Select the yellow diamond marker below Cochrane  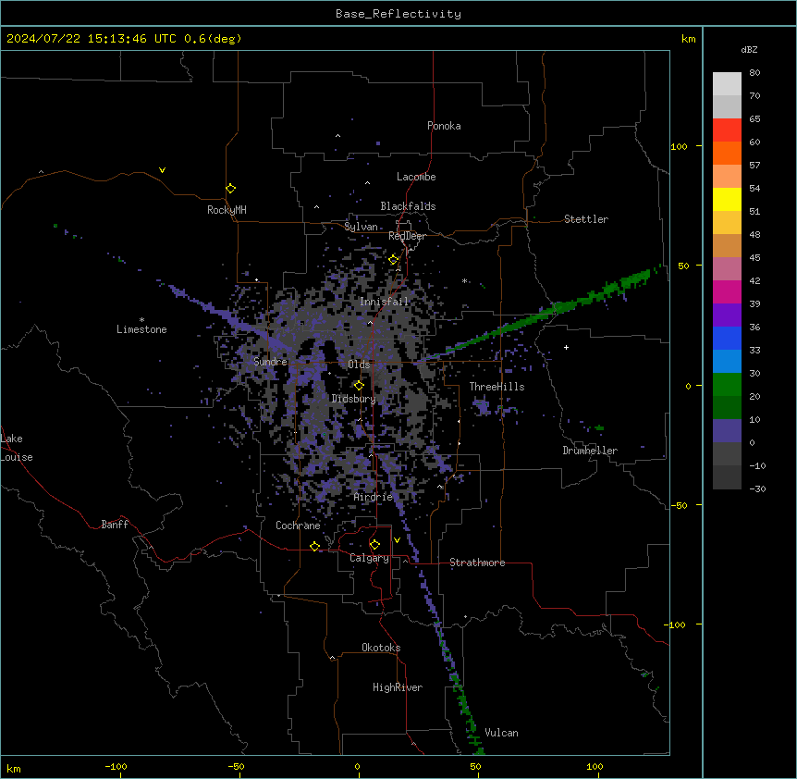(x=314, y=546)
